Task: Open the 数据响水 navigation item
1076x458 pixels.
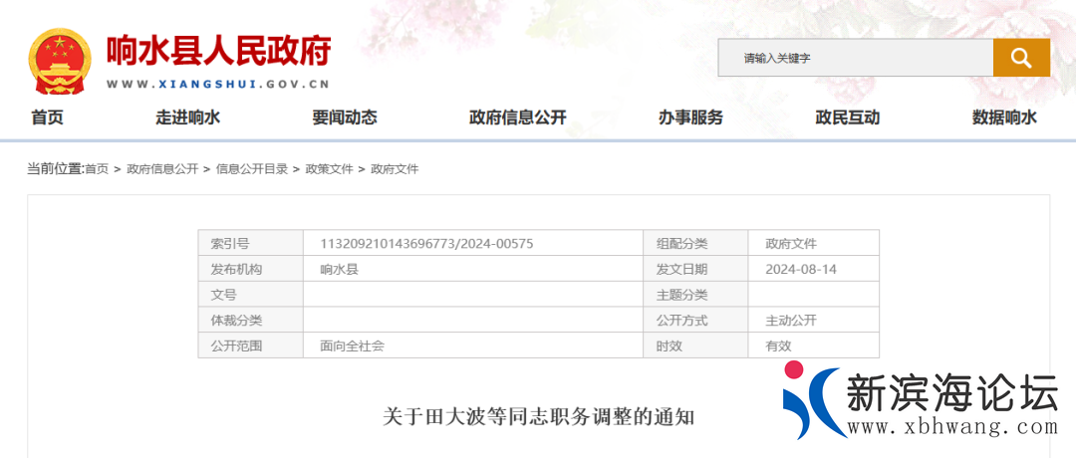Action: point(1004,117)
